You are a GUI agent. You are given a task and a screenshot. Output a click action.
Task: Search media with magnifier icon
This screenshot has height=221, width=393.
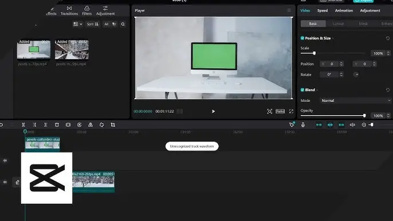(123, 24)
